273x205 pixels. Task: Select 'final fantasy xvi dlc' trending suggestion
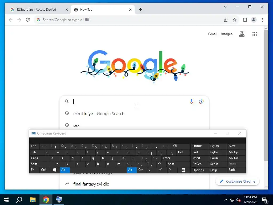coord(134,184)
